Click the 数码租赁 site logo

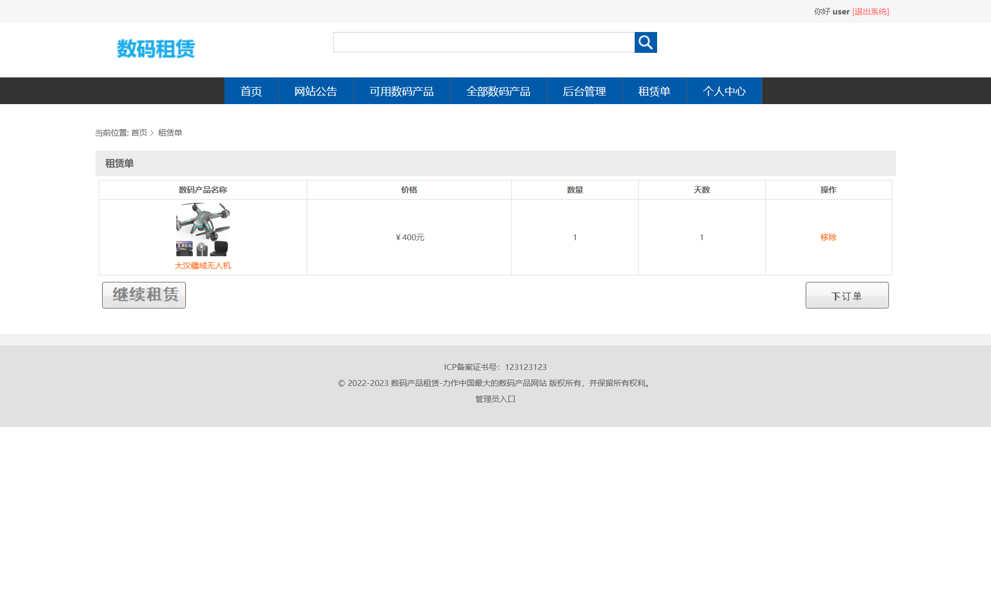[x=156, y=49]
